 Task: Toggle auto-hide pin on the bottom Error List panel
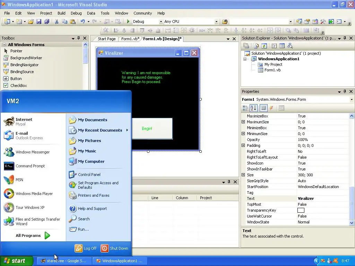click(x=229, y=182)
